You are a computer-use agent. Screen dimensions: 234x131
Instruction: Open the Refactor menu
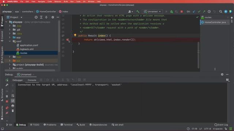[x=58, y=1]
